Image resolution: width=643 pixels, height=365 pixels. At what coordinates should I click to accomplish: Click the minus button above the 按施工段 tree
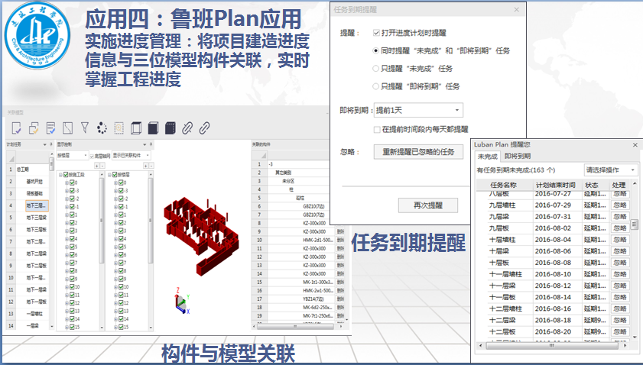(x=102, y=166)
